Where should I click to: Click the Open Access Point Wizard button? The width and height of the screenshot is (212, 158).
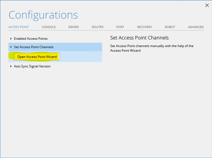(x=37, y=57)
